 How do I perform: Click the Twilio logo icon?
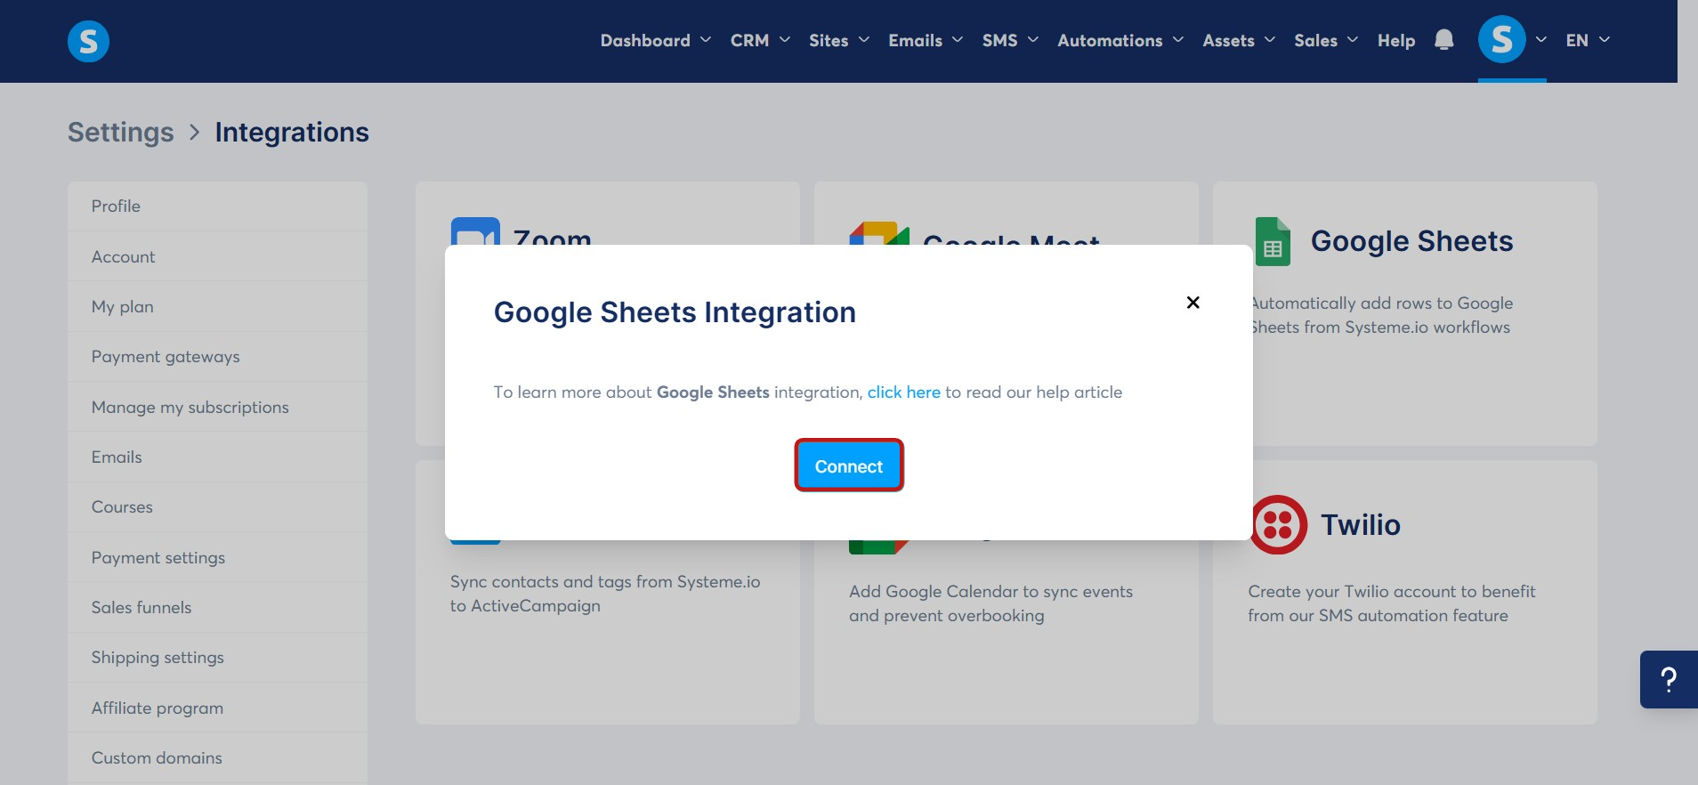(x=1278, y=525)
